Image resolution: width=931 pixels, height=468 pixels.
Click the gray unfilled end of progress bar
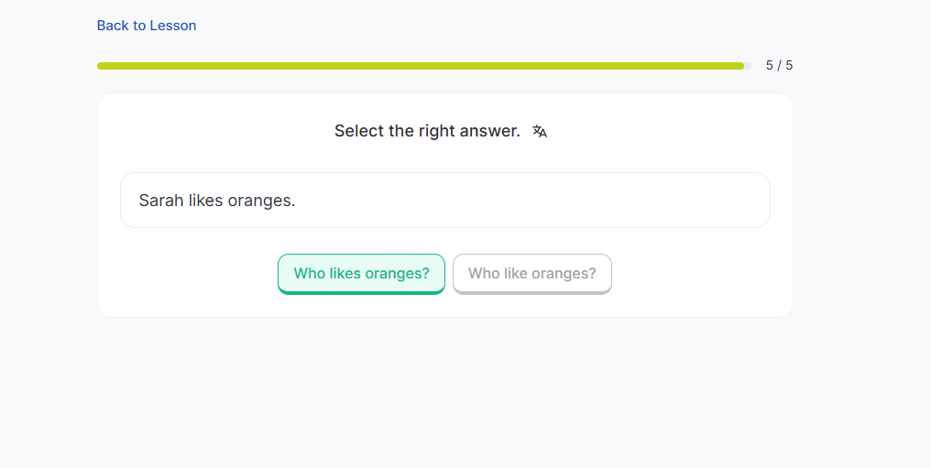click(748, 66)
